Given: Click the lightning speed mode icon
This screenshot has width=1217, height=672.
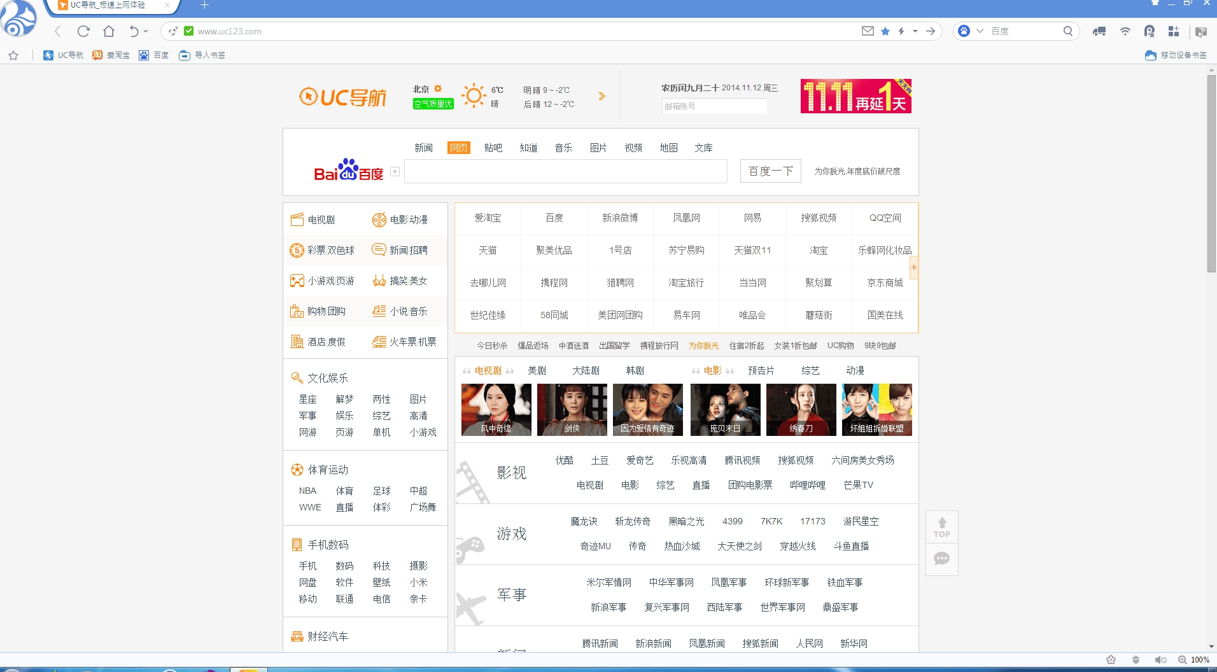Looking at the screenshot, I should (x=901, y=31).
